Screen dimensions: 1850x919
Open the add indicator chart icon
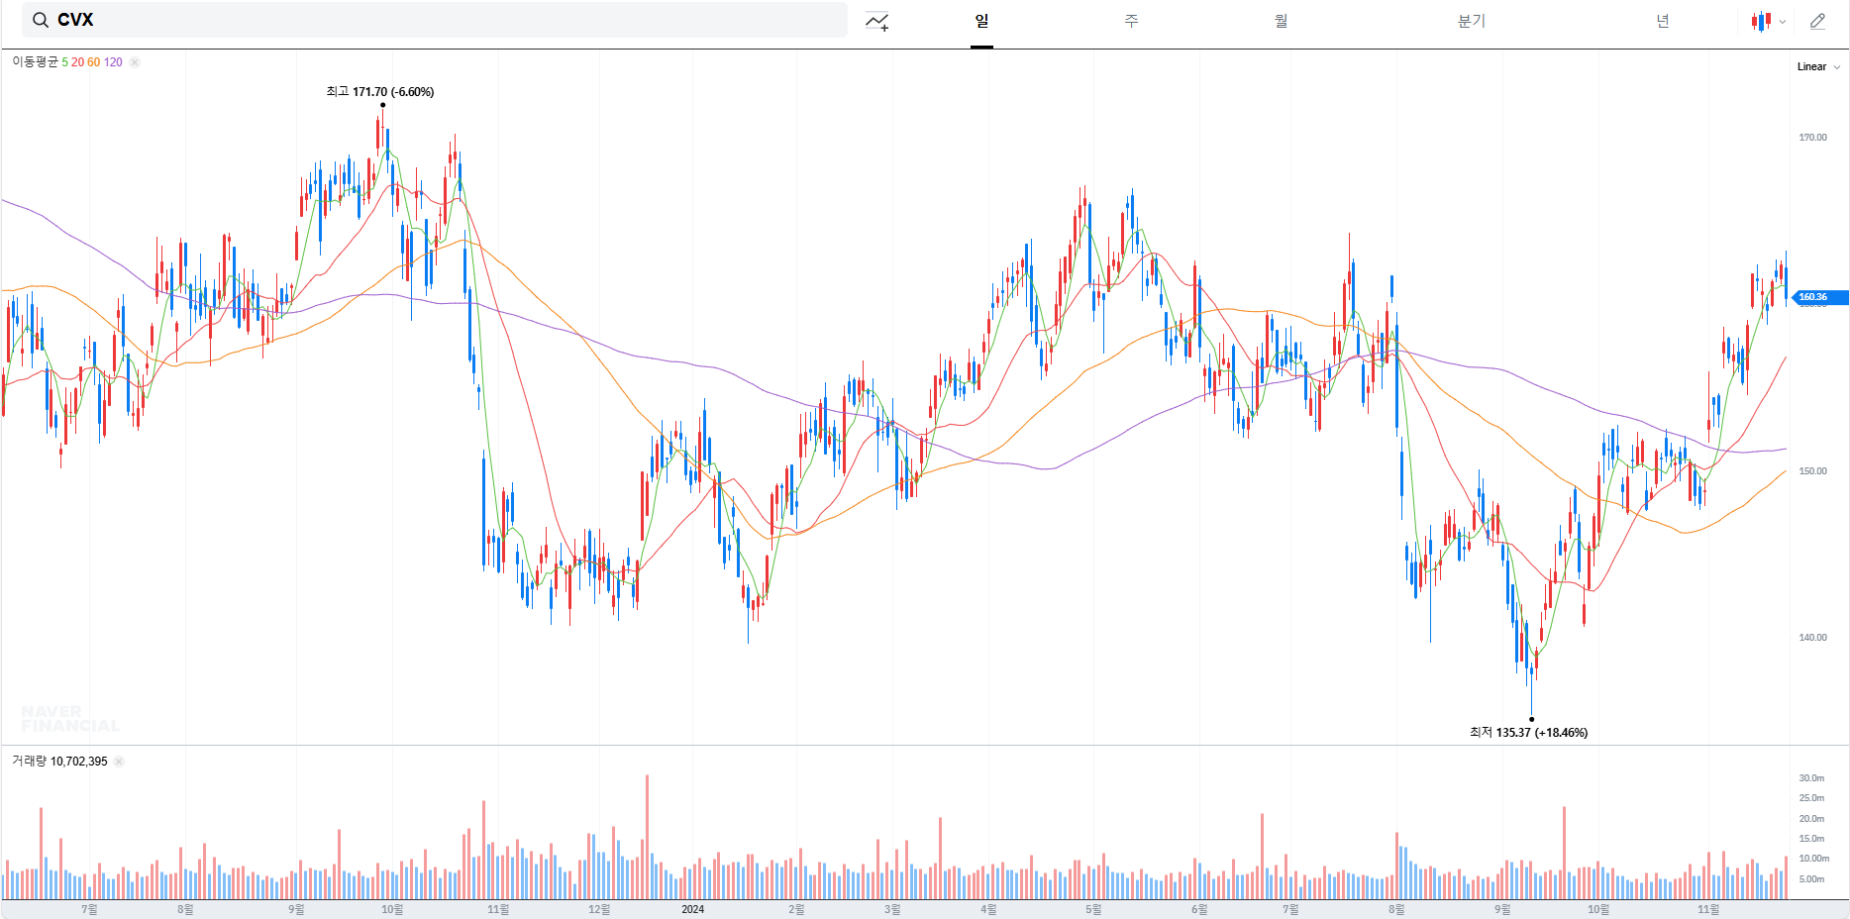pos(876,21)
